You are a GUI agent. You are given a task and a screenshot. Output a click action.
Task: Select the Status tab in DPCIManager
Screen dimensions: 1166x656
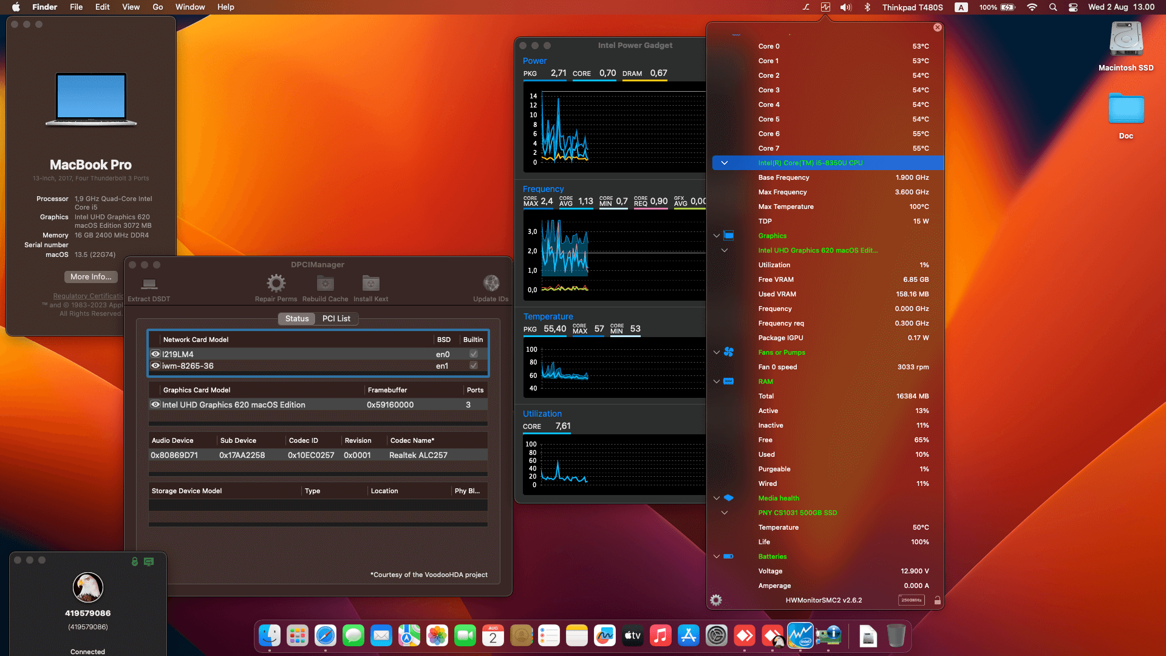(297, 319)
